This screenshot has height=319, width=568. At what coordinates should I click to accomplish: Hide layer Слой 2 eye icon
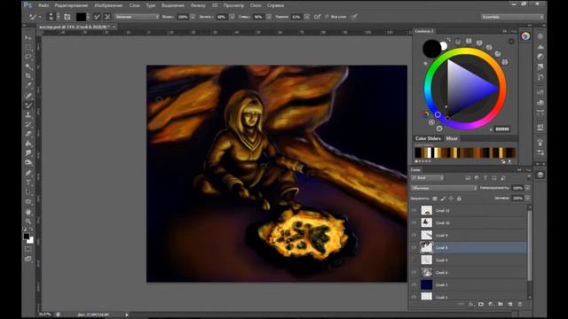pos(414,284)
